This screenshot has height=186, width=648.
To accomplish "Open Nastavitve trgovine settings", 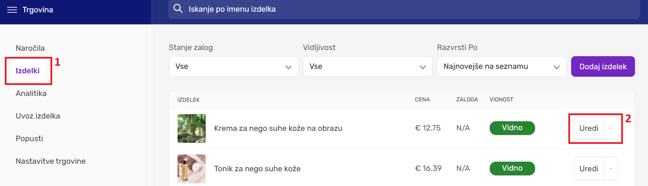I will coord(51,161).
